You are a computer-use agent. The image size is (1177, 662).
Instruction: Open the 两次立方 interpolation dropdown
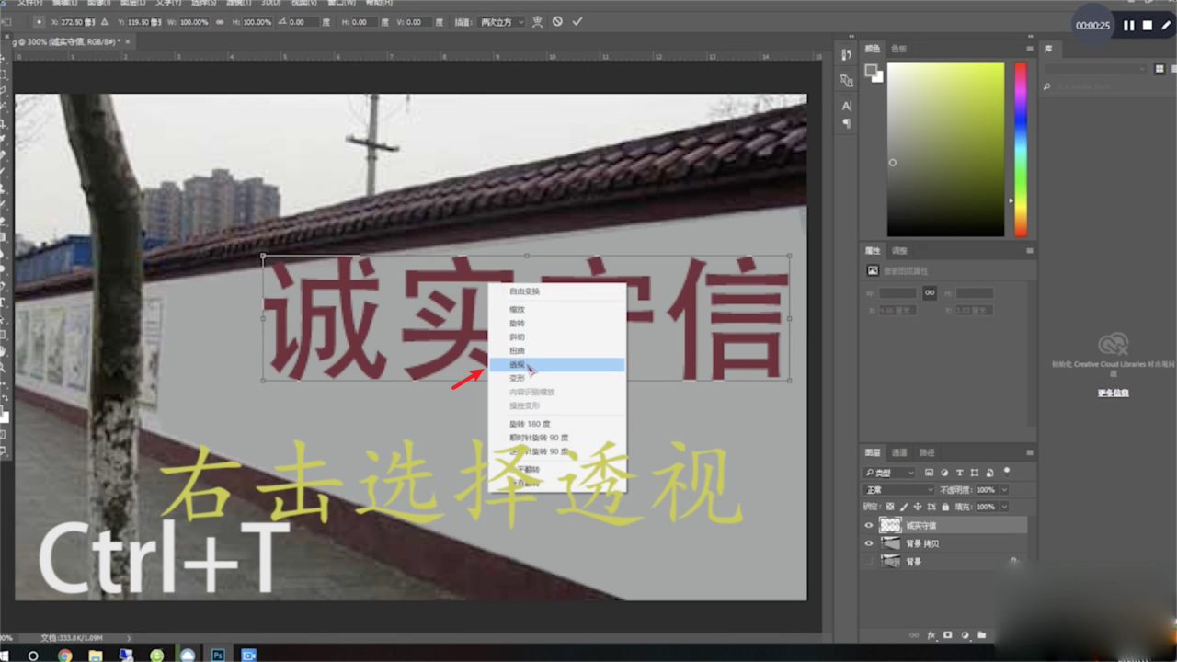[502, 21]
